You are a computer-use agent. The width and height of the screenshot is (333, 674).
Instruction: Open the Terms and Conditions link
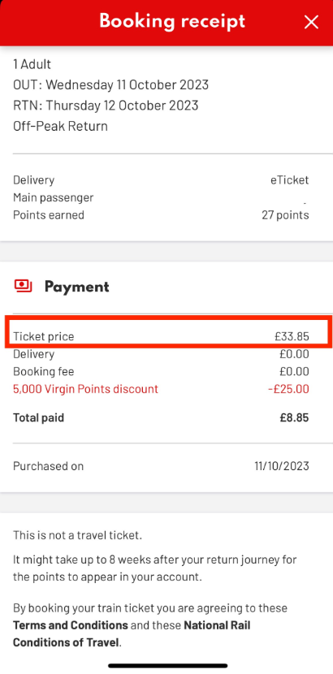pyautogui.click(x=71, y=624)
